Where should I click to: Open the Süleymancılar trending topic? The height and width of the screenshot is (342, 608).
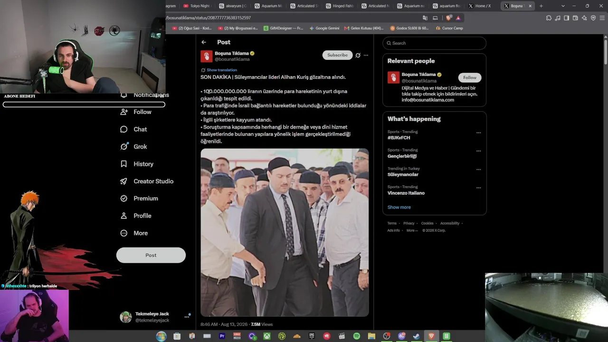pos(403,174)
